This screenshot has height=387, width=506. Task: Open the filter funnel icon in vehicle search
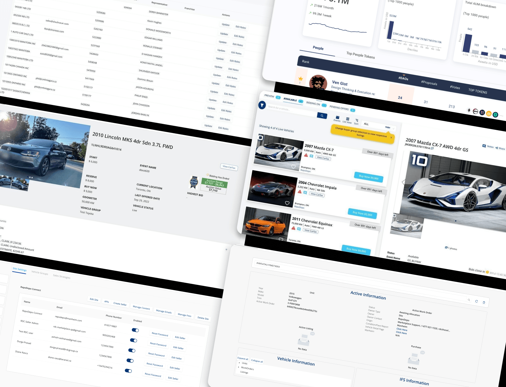[x=262, y=105]
